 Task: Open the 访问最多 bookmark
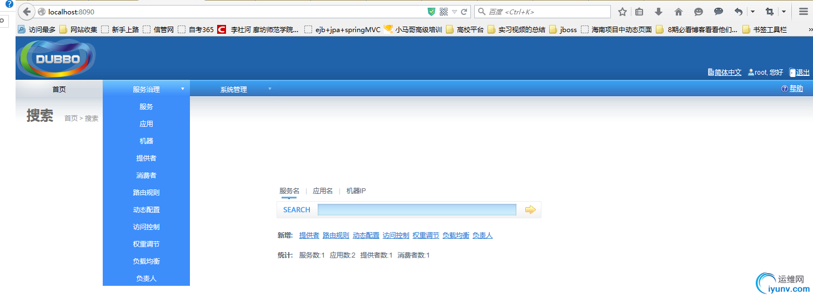click(x=37, y=29)
